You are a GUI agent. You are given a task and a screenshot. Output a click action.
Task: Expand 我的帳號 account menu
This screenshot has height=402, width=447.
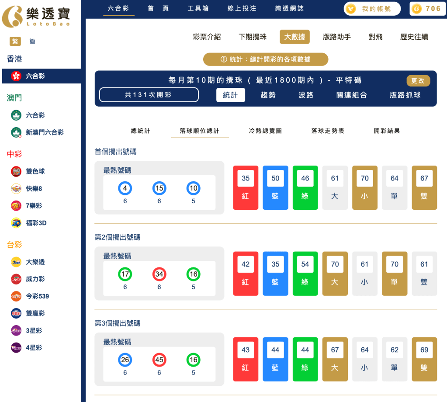coord(372,8)
